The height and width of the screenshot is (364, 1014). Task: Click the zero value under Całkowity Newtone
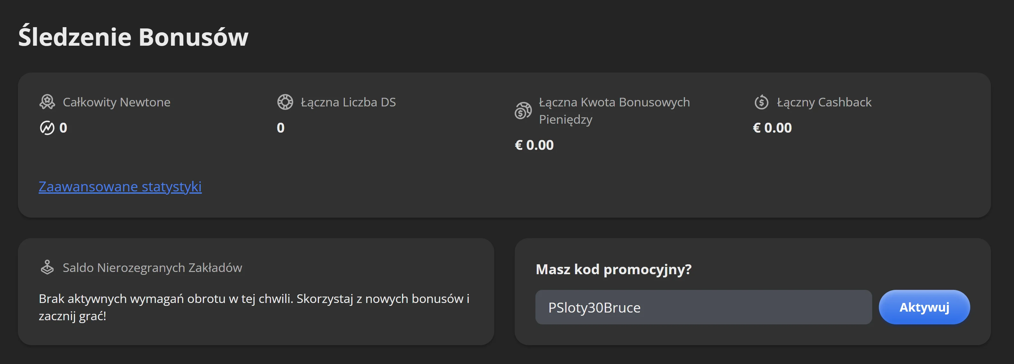63,127
